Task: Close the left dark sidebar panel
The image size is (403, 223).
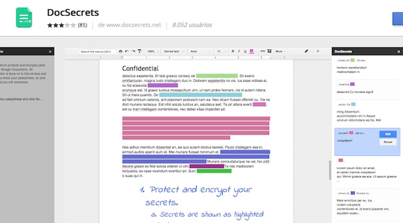Action: pos(50,52)
